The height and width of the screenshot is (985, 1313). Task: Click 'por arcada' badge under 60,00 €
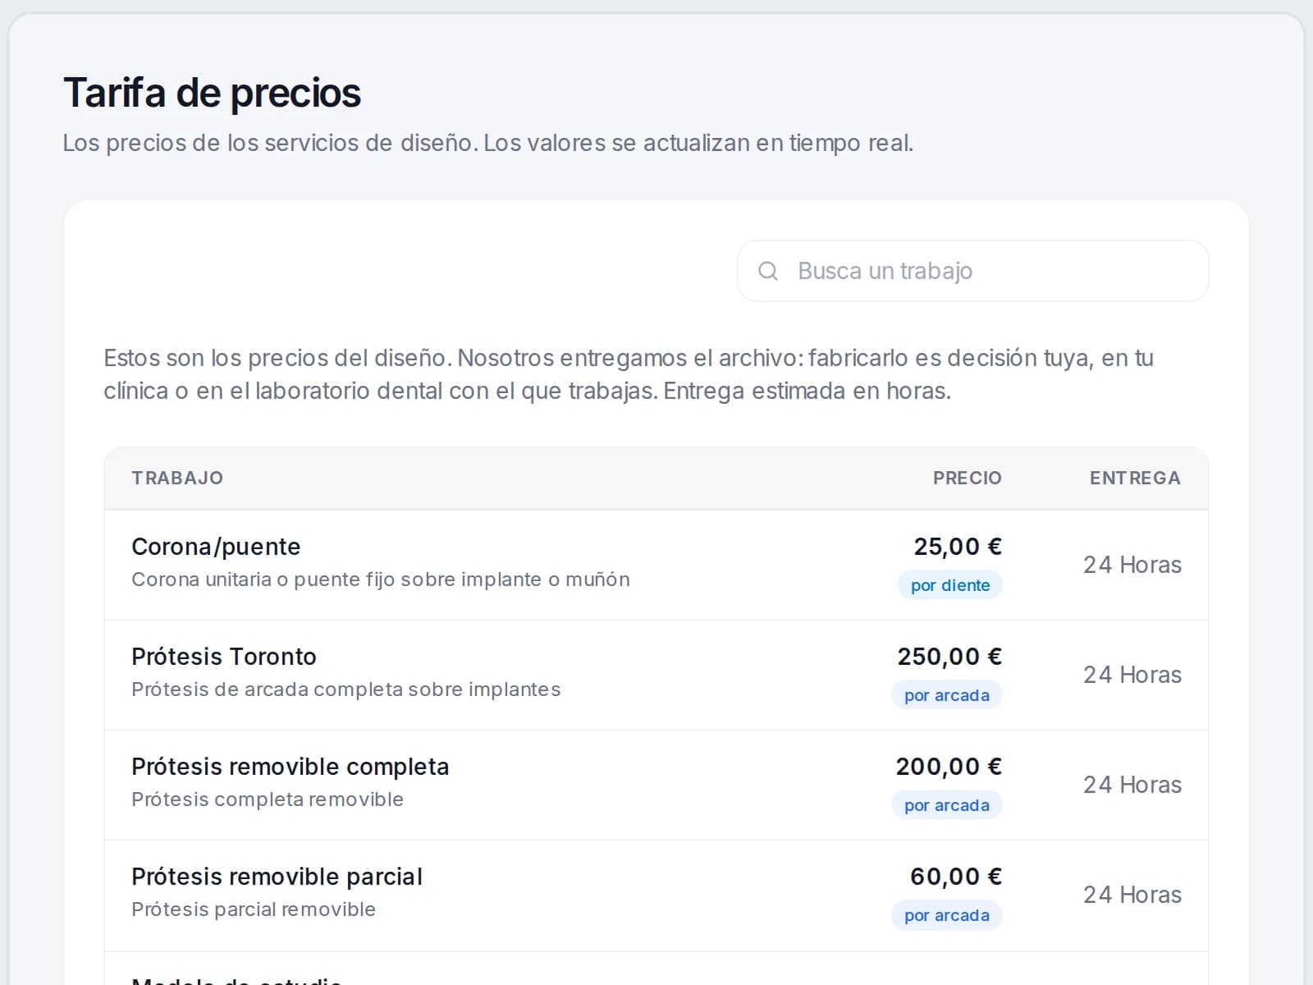click(947, 915)
